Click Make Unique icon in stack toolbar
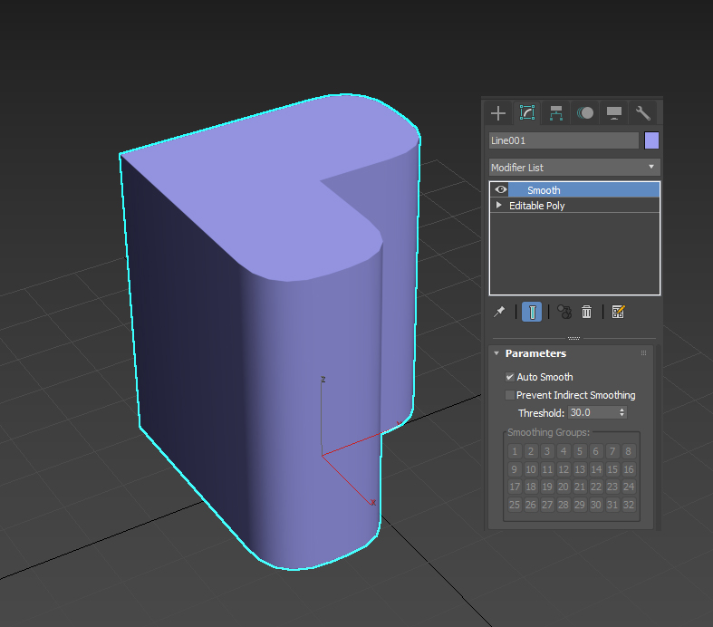Viewport: 713px width, 627px height. [x=564, y=312]
